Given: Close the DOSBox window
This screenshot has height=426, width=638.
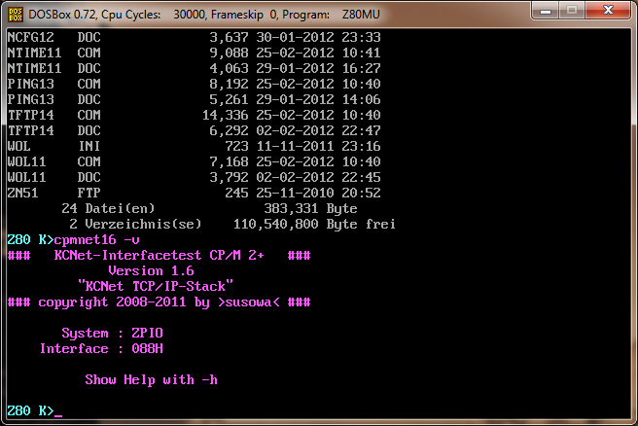Looking at the screenshot, I should point(609,10).
